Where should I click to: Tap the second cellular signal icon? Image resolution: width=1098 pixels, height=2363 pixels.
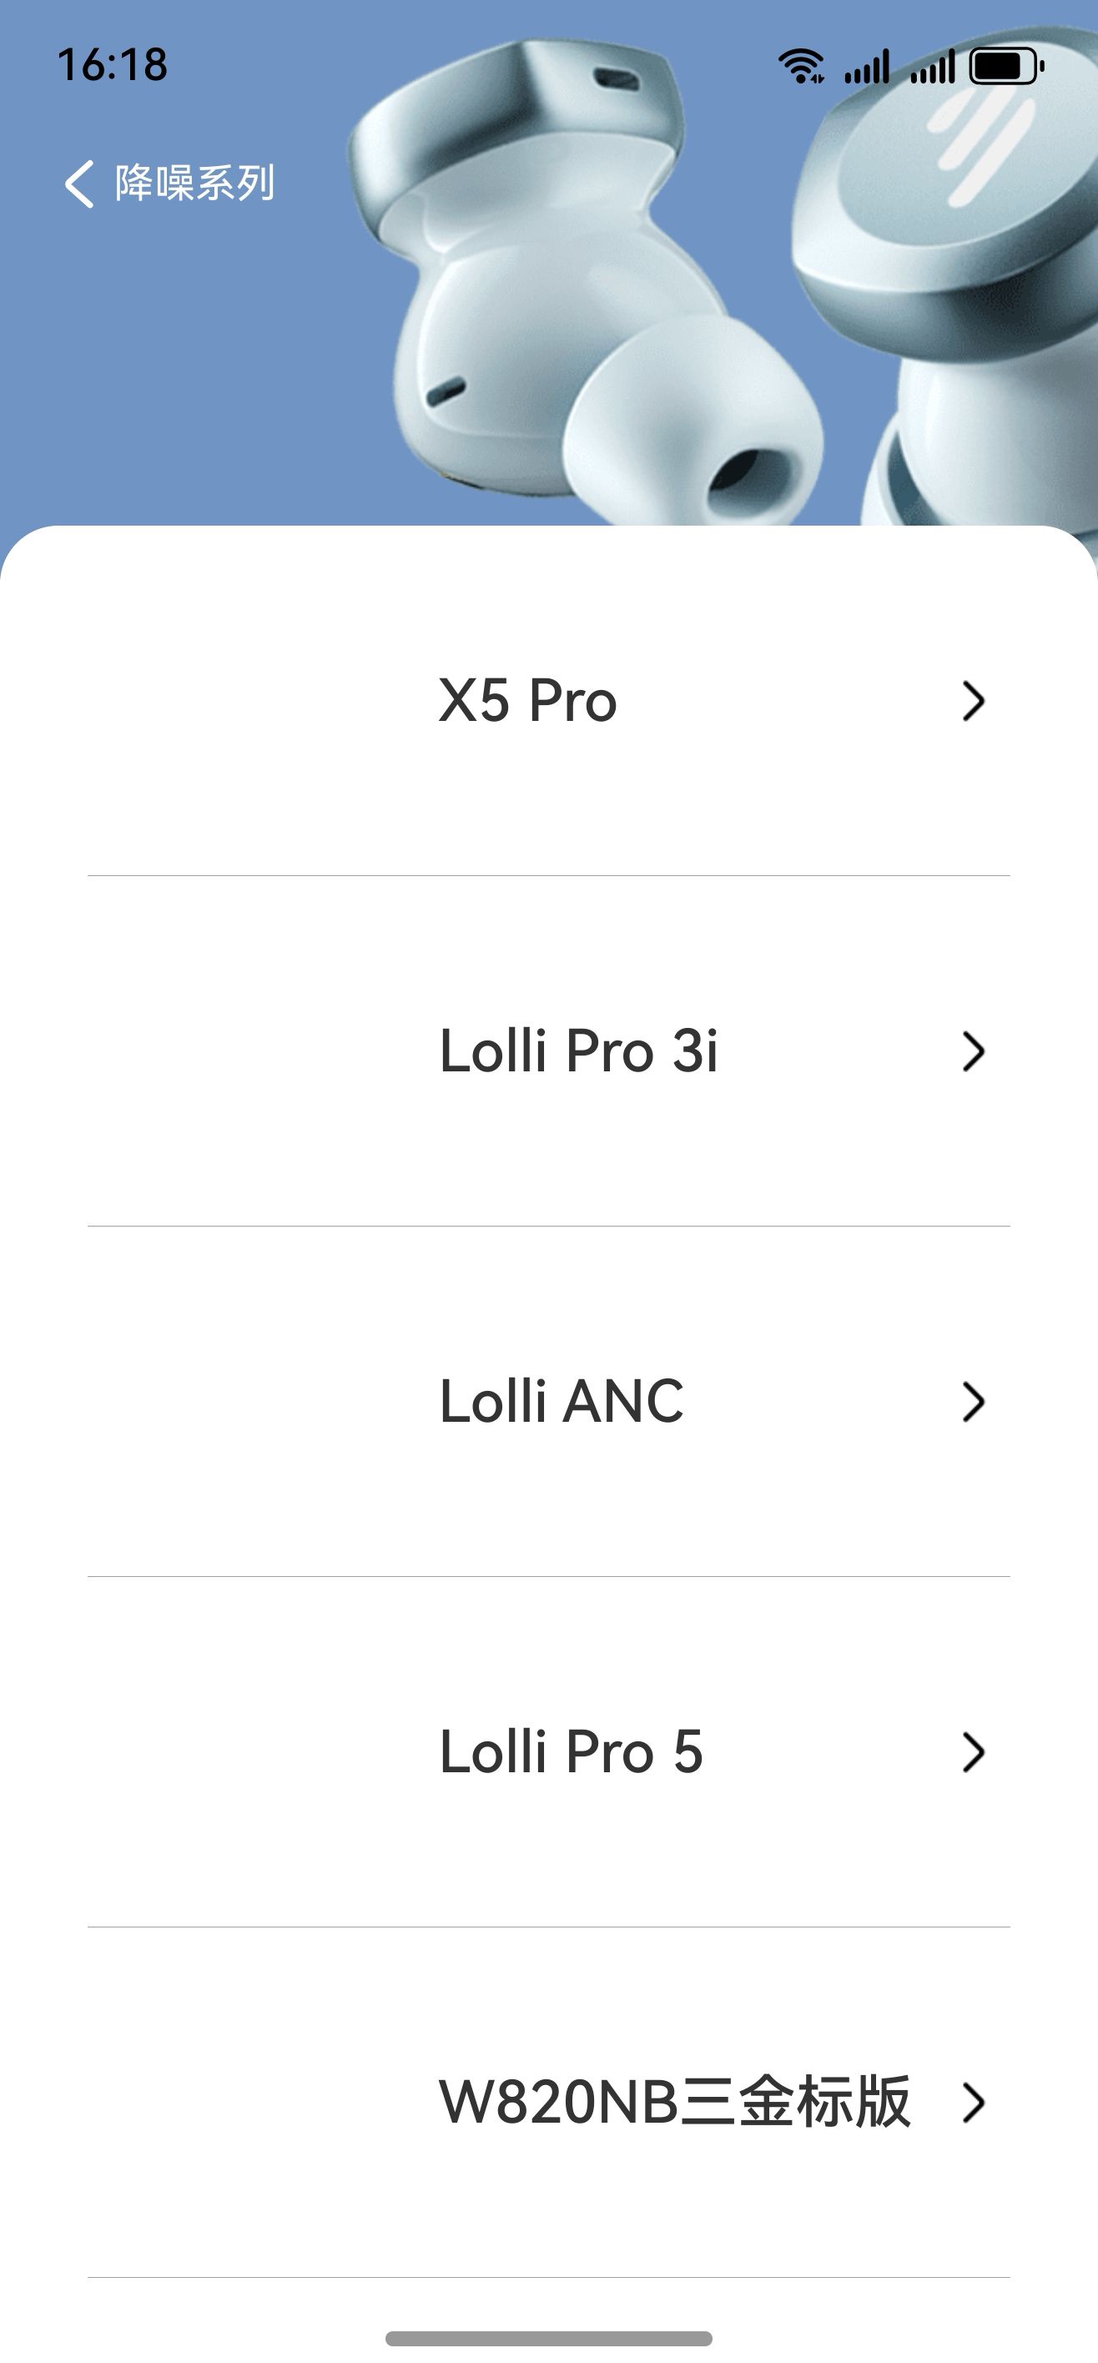point(933,66)
